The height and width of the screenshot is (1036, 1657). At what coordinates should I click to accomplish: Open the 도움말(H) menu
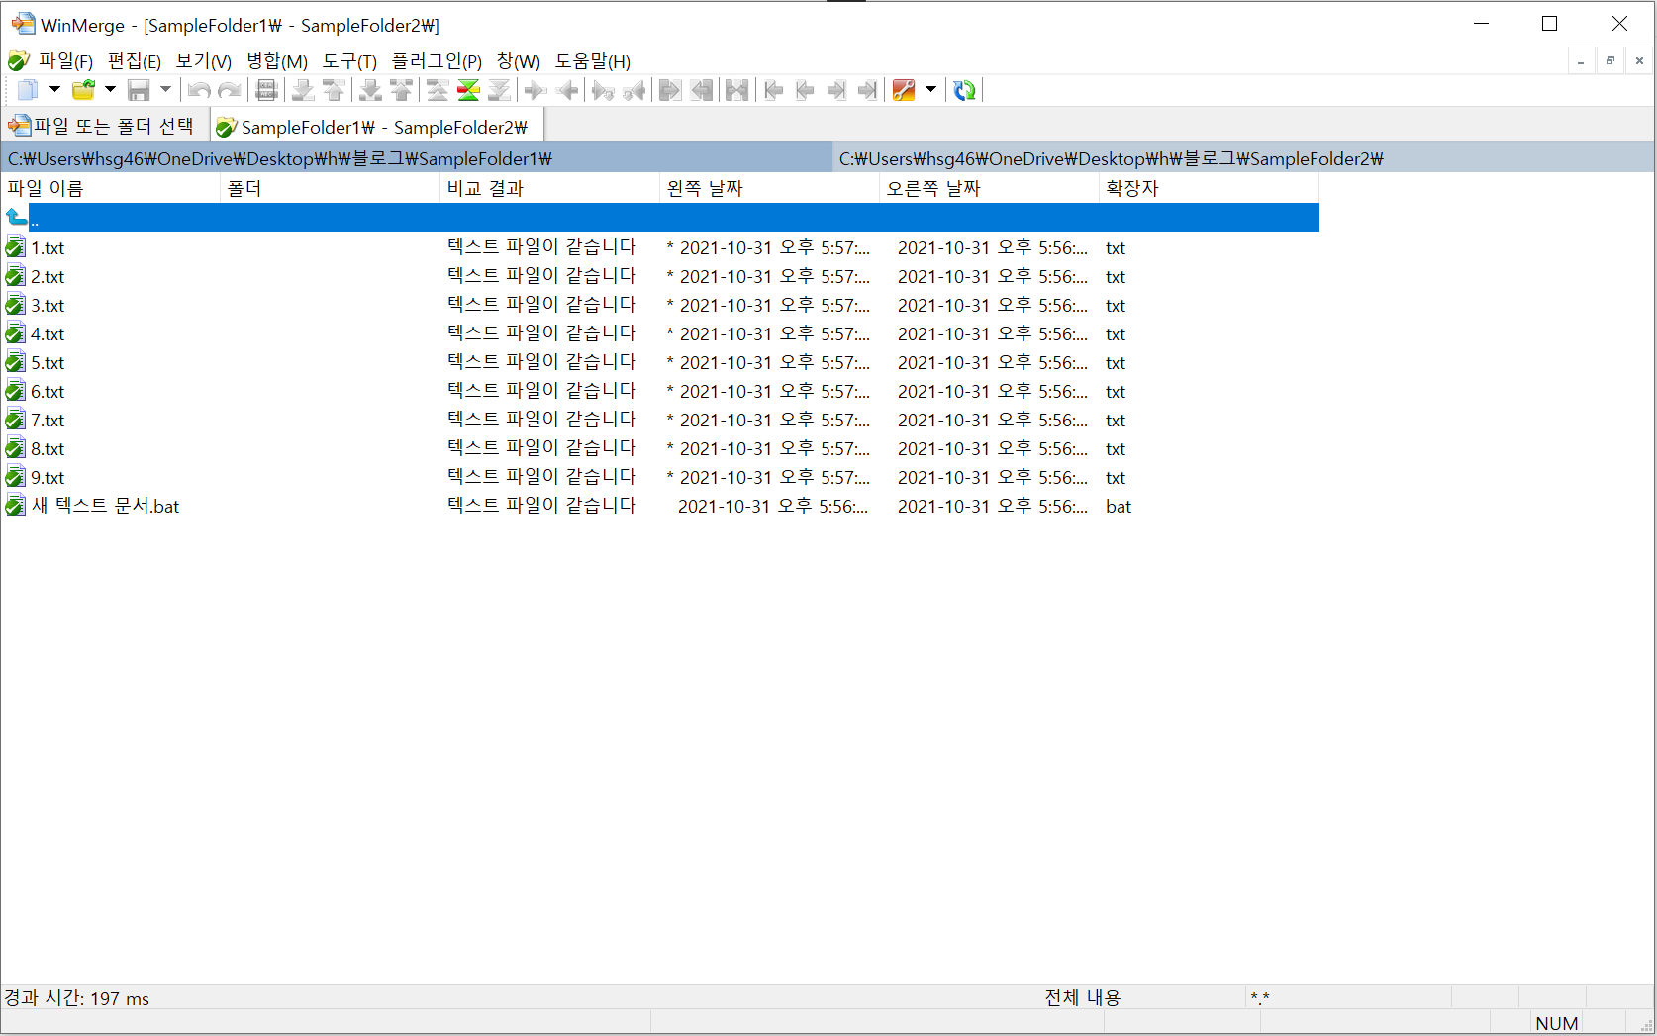click(x=592, y=61)
